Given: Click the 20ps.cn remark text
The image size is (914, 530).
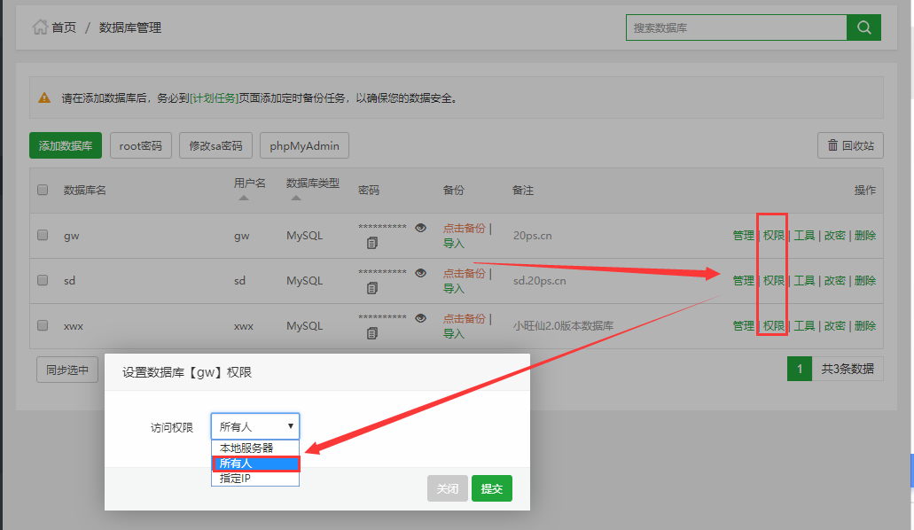Looking at the screenshot, I should click(x=532, y=236).
